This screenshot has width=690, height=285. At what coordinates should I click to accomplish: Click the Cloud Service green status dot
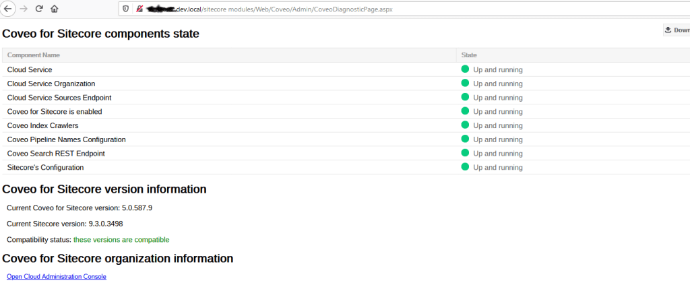[x=465, y=69]
